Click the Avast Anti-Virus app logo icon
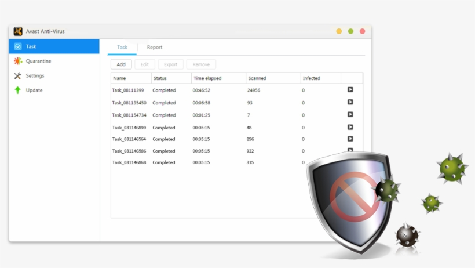This screenshot has width=475, height=268. point(18,31)
